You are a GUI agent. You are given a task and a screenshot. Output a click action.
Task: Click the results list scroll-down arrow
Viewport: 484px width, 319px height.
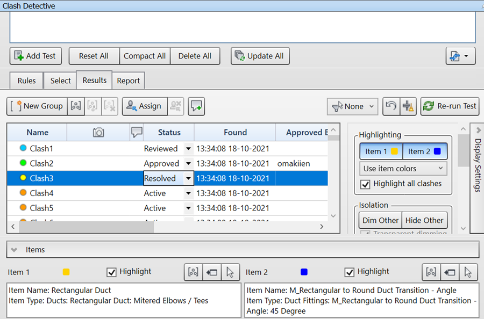tap(333, 216)
